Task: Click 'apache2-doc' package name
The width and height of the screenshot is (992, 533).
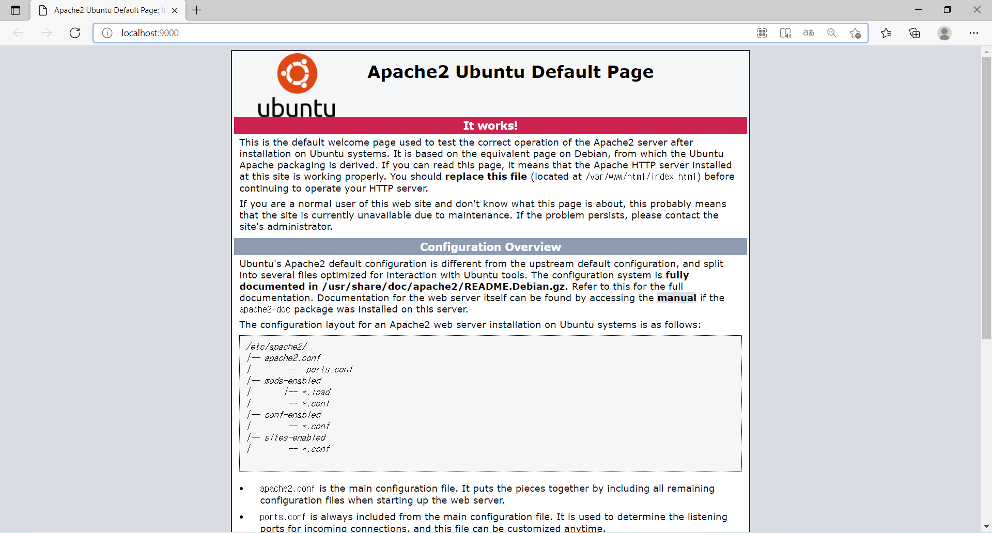Action: 265,309
